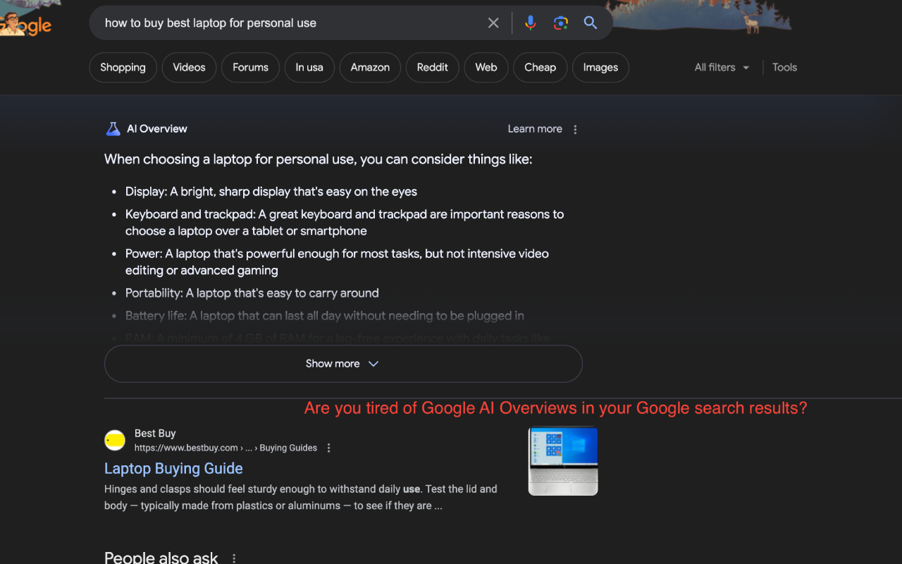This screenshot has width=902, height=564.
Task: Click the Learn more link
Action: point(535,129)
